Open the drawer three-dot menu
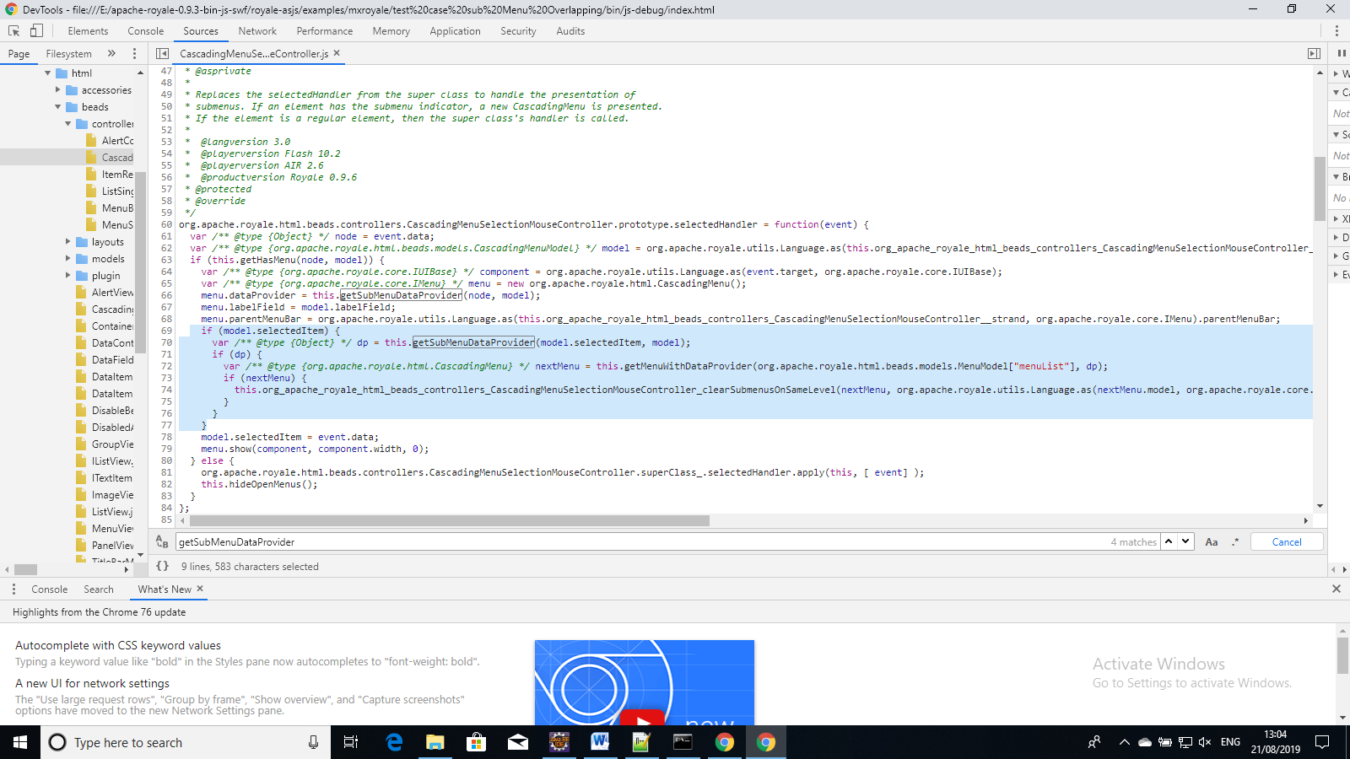The width and height of the screenshot is (1350, 759). point(13,589)
